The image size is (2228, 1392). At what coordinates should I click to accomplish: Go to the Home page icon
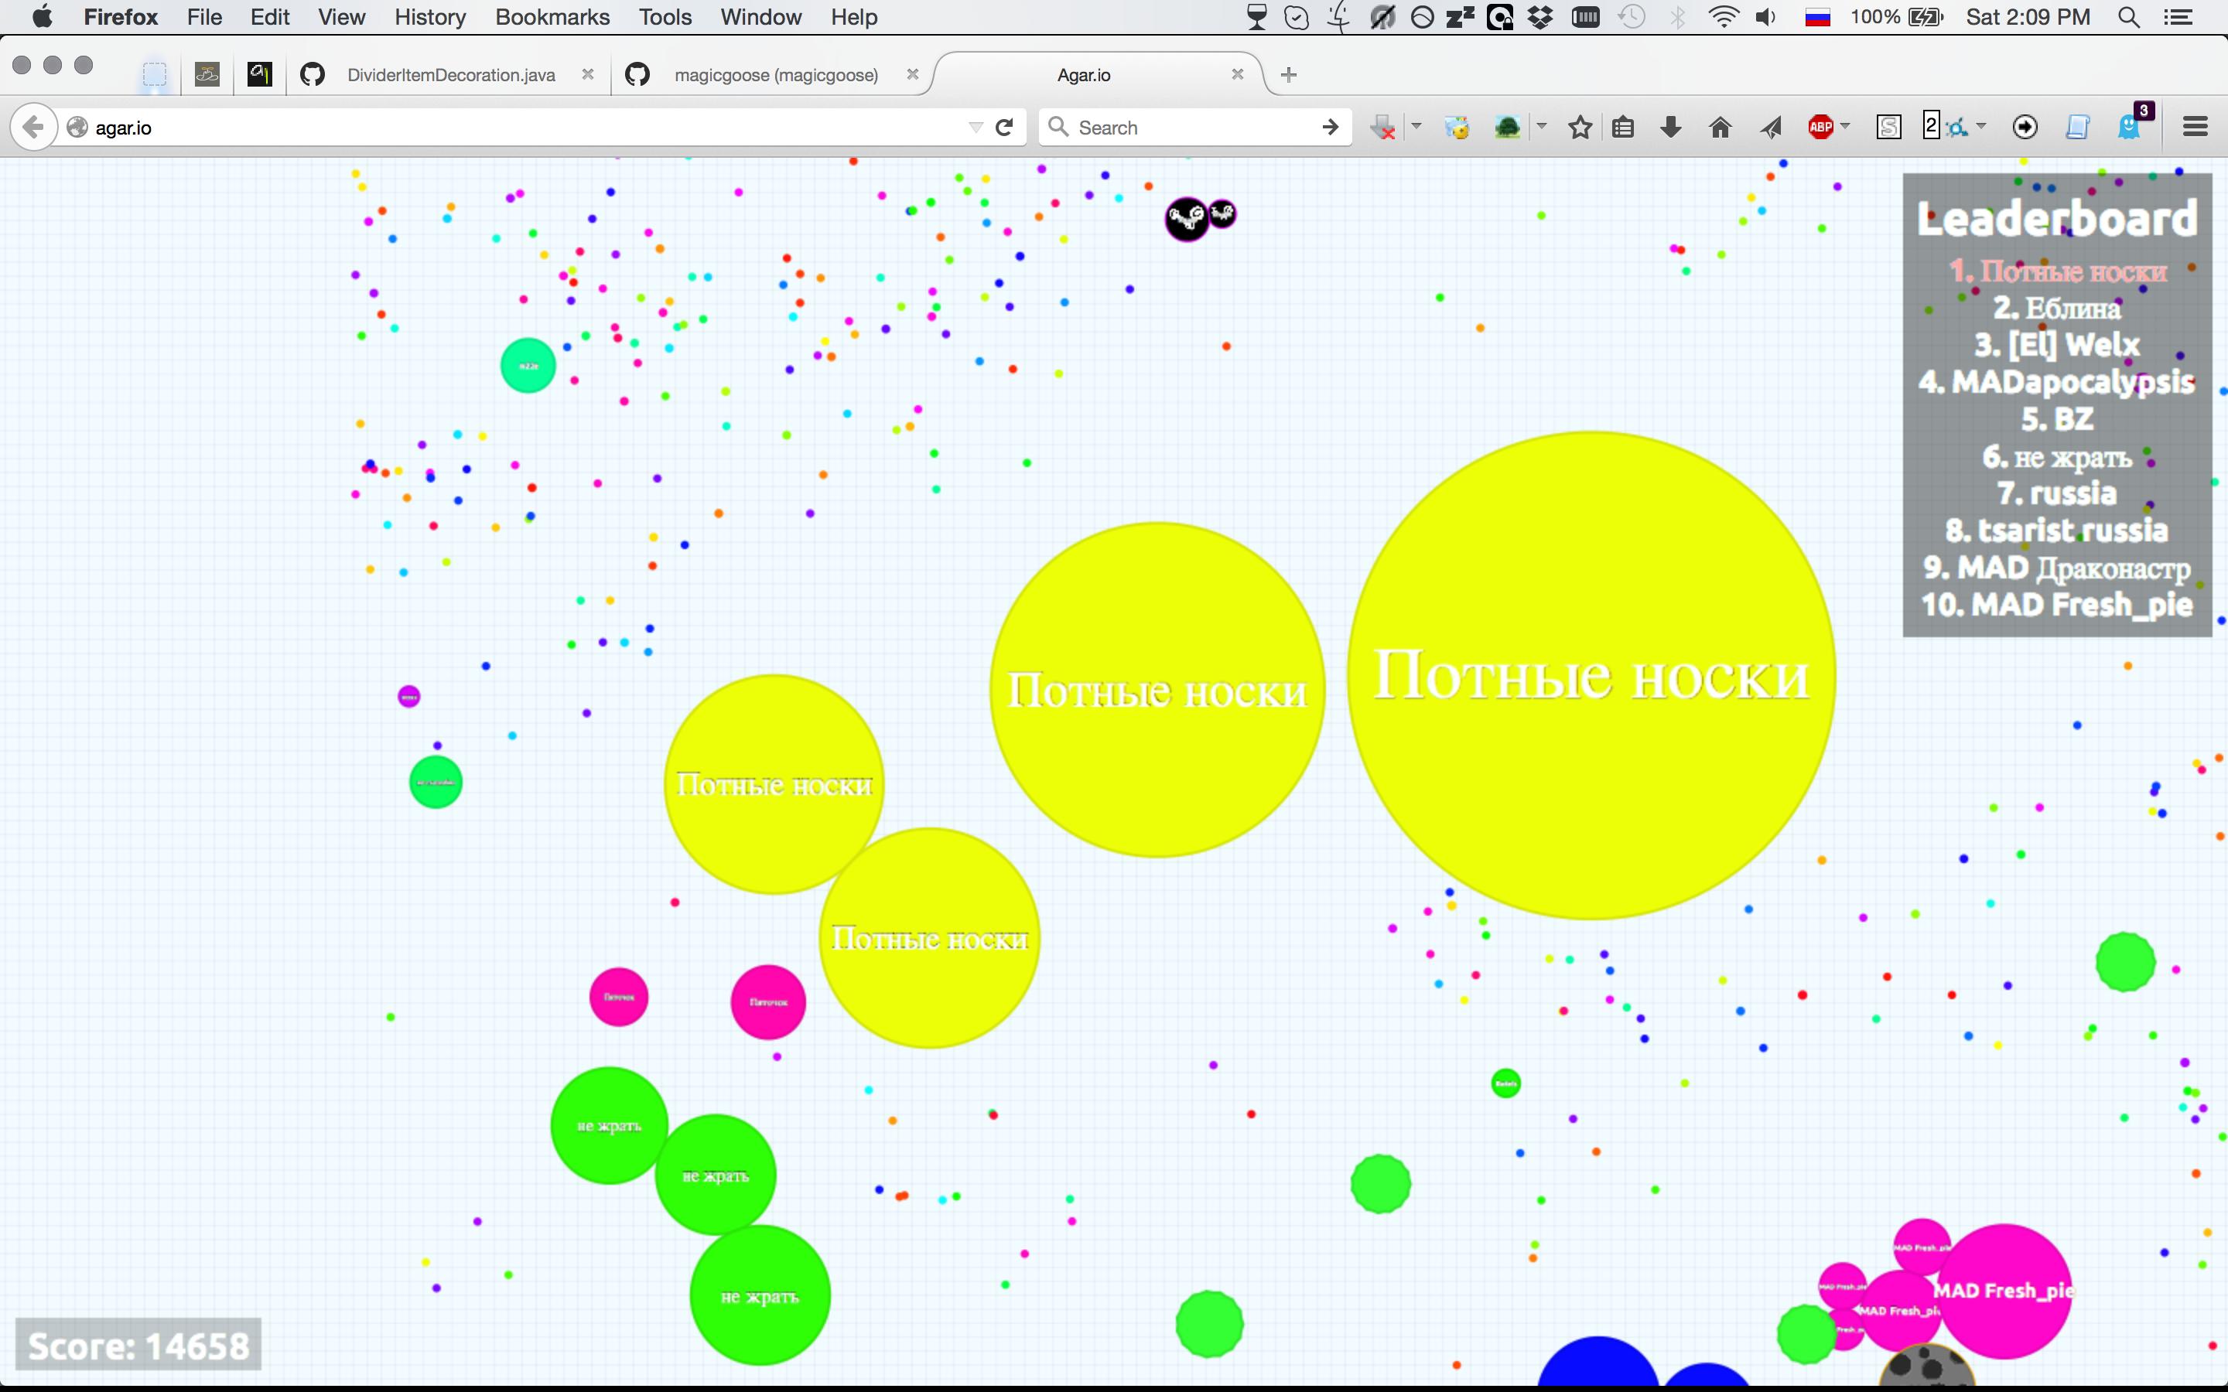point(1720,127)
